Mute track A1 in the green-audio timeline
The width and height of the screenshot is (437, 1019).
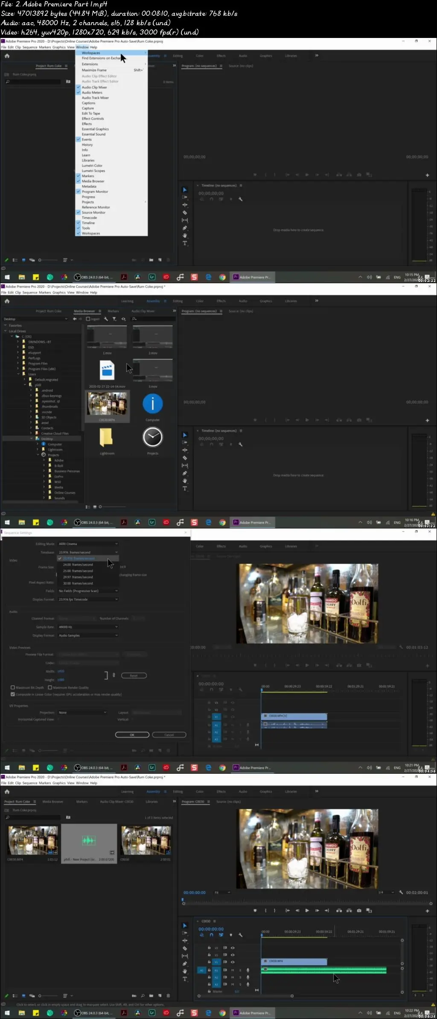click(x=233, y=970)
